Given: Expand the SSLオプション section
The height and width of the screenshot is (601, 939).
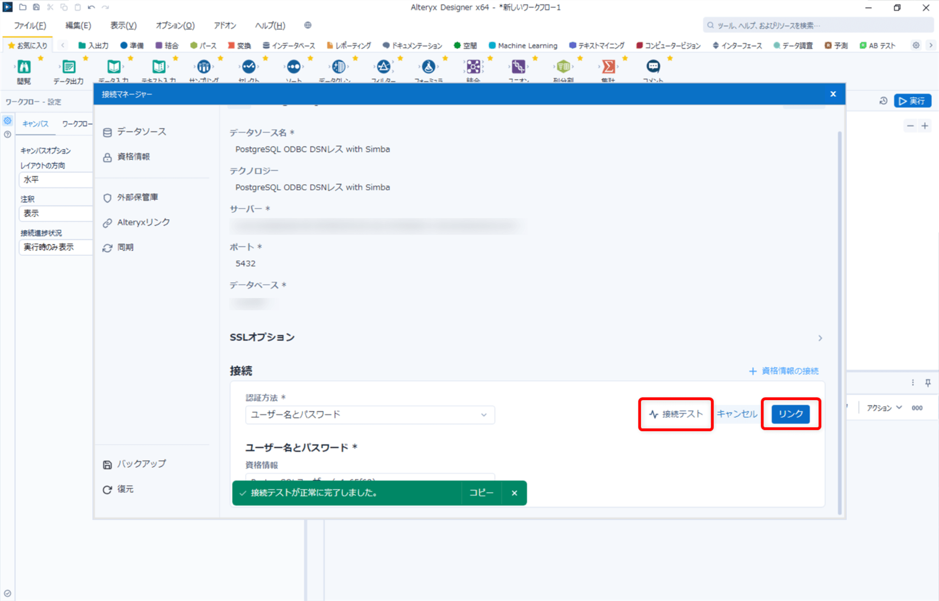Looking at the screenshot, I should pyautogui.click(x=820, y=338).
